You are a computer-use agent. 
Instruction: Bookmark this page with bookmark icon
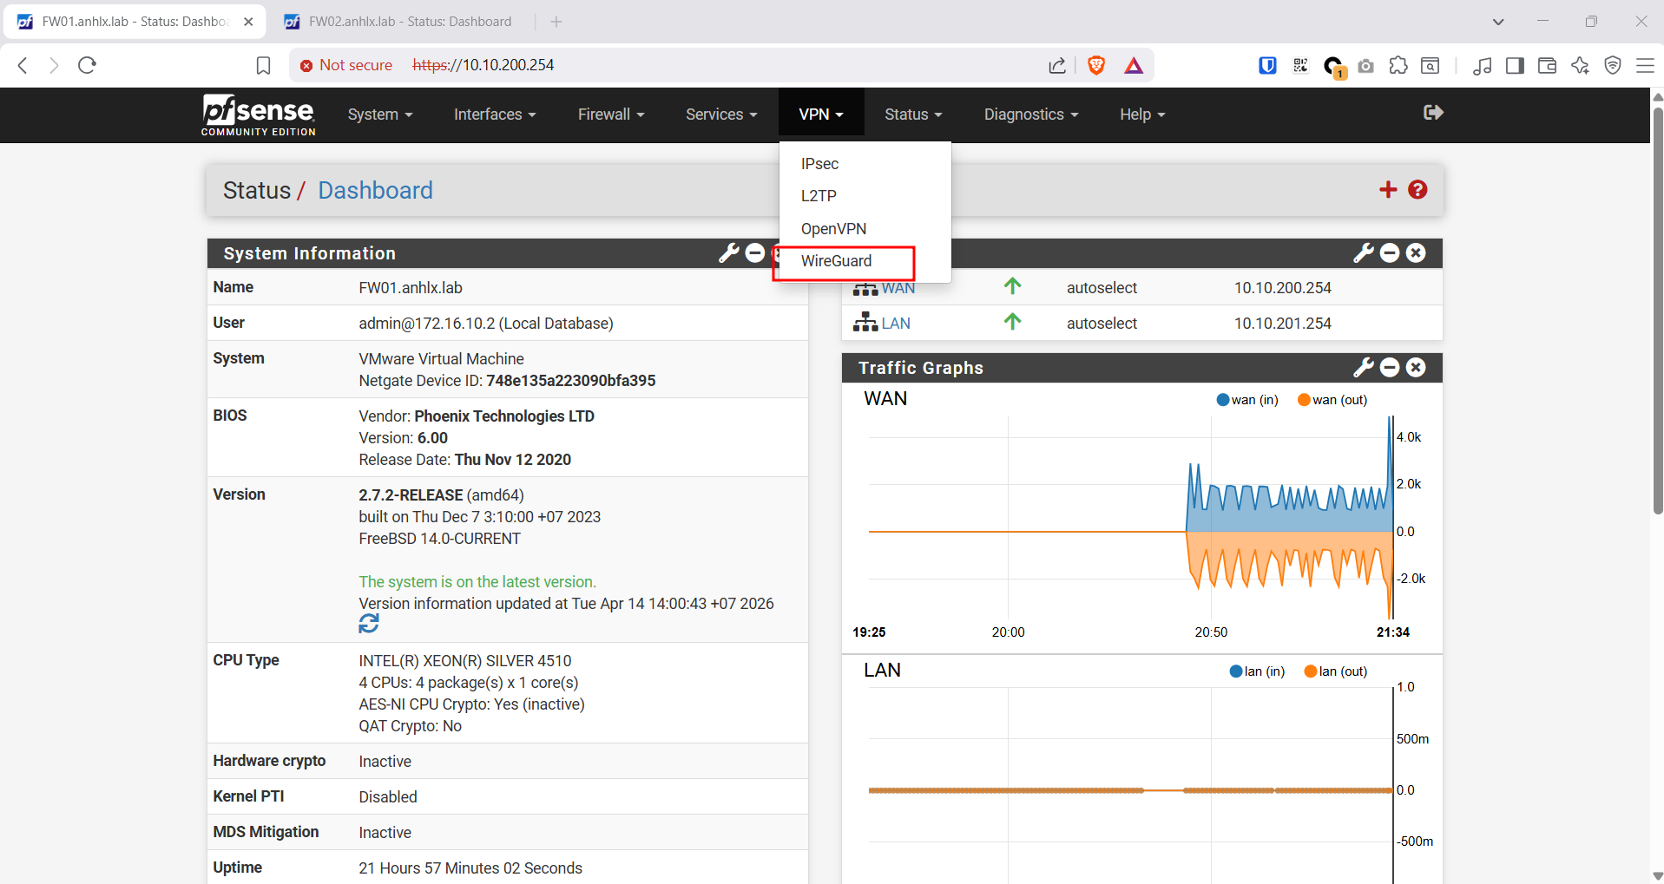(x=263, y=65)
